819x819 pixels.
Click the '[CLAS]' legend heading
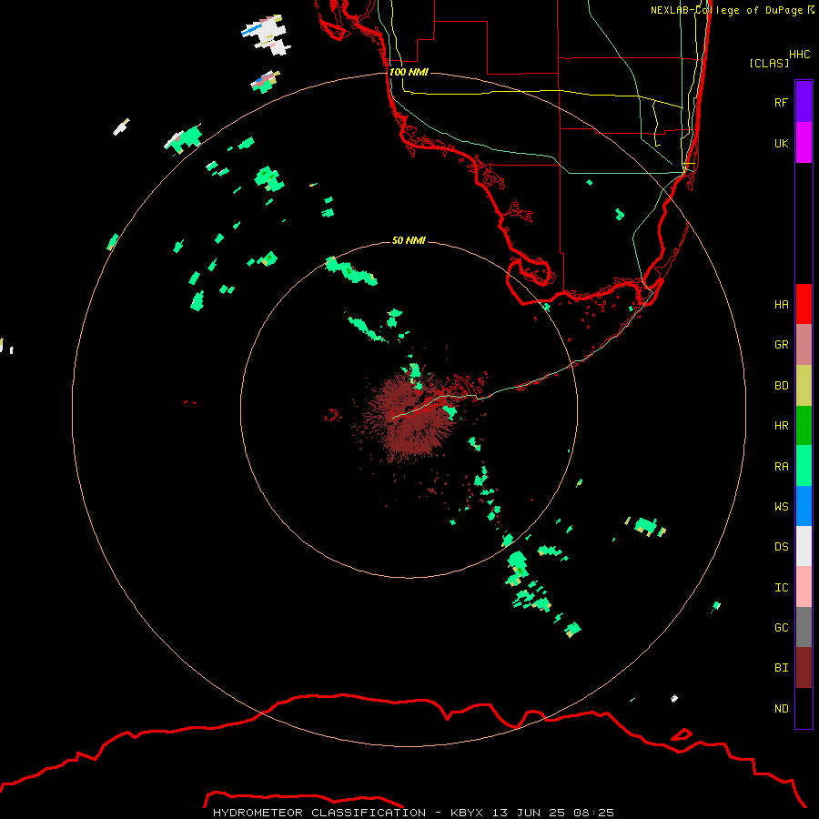coord(769,63)
